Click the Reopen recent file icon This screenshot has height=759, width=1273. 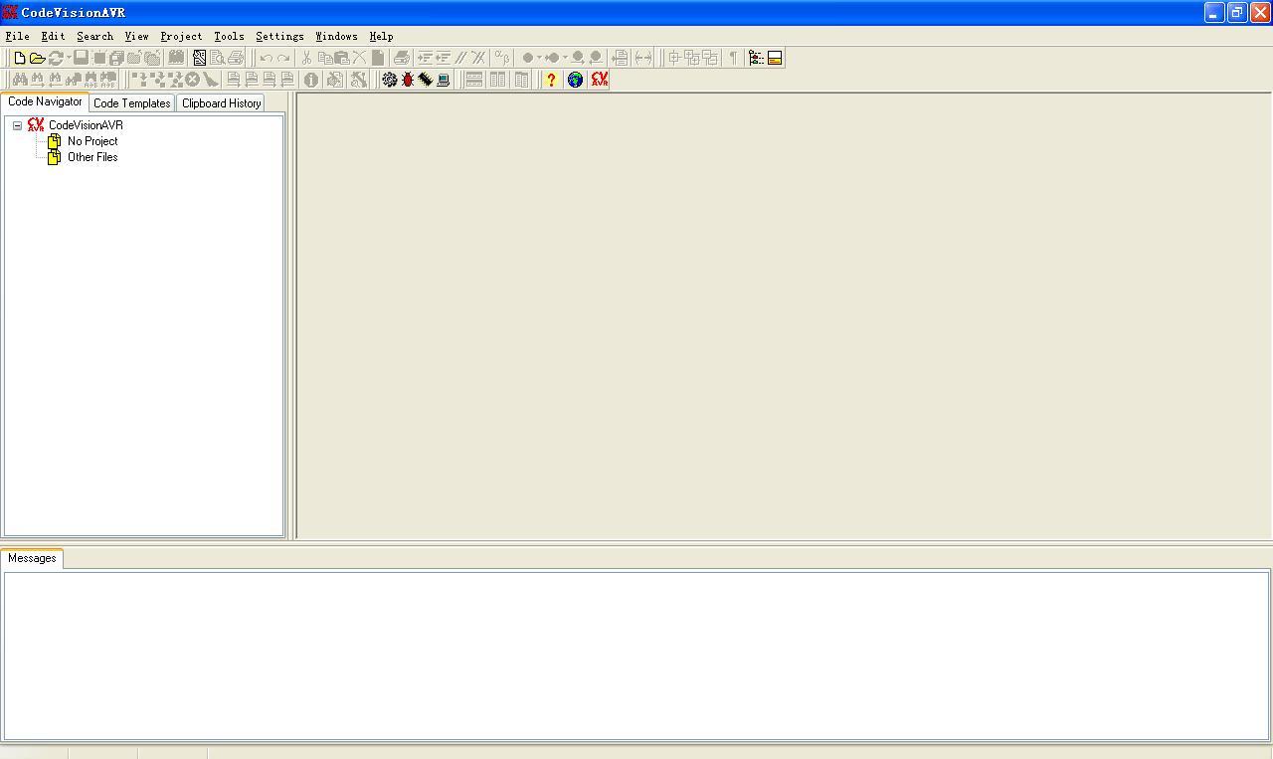(56, 58)
